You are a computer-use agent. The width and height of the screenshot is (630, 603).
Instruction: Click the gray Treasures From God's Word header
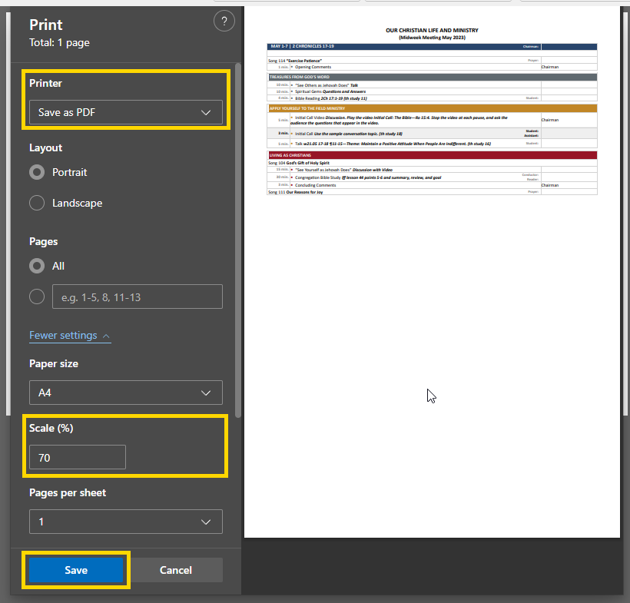pyautogui.click(x=432, y=78)
